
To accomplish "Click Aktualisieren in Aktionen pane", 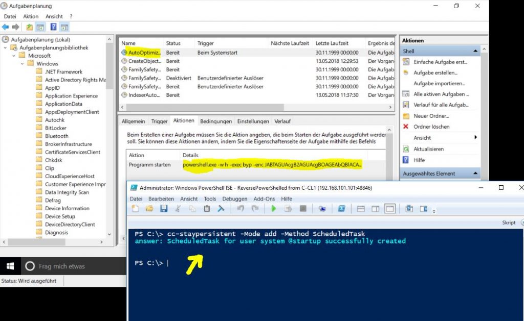I will tap(429, 149).
